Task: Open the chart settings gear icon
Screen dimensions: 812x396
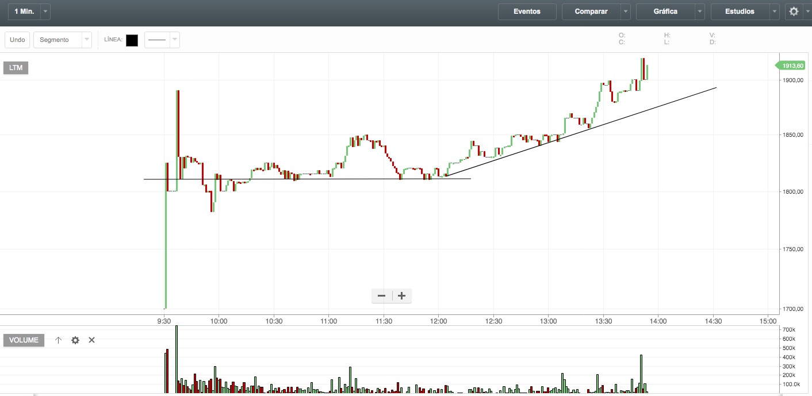Action: pos(794,11)
